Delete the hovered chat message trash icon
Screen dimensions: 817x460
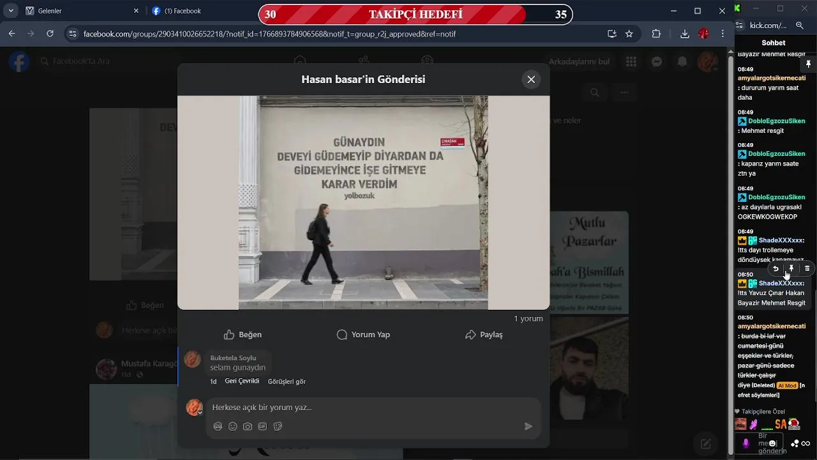807,268
